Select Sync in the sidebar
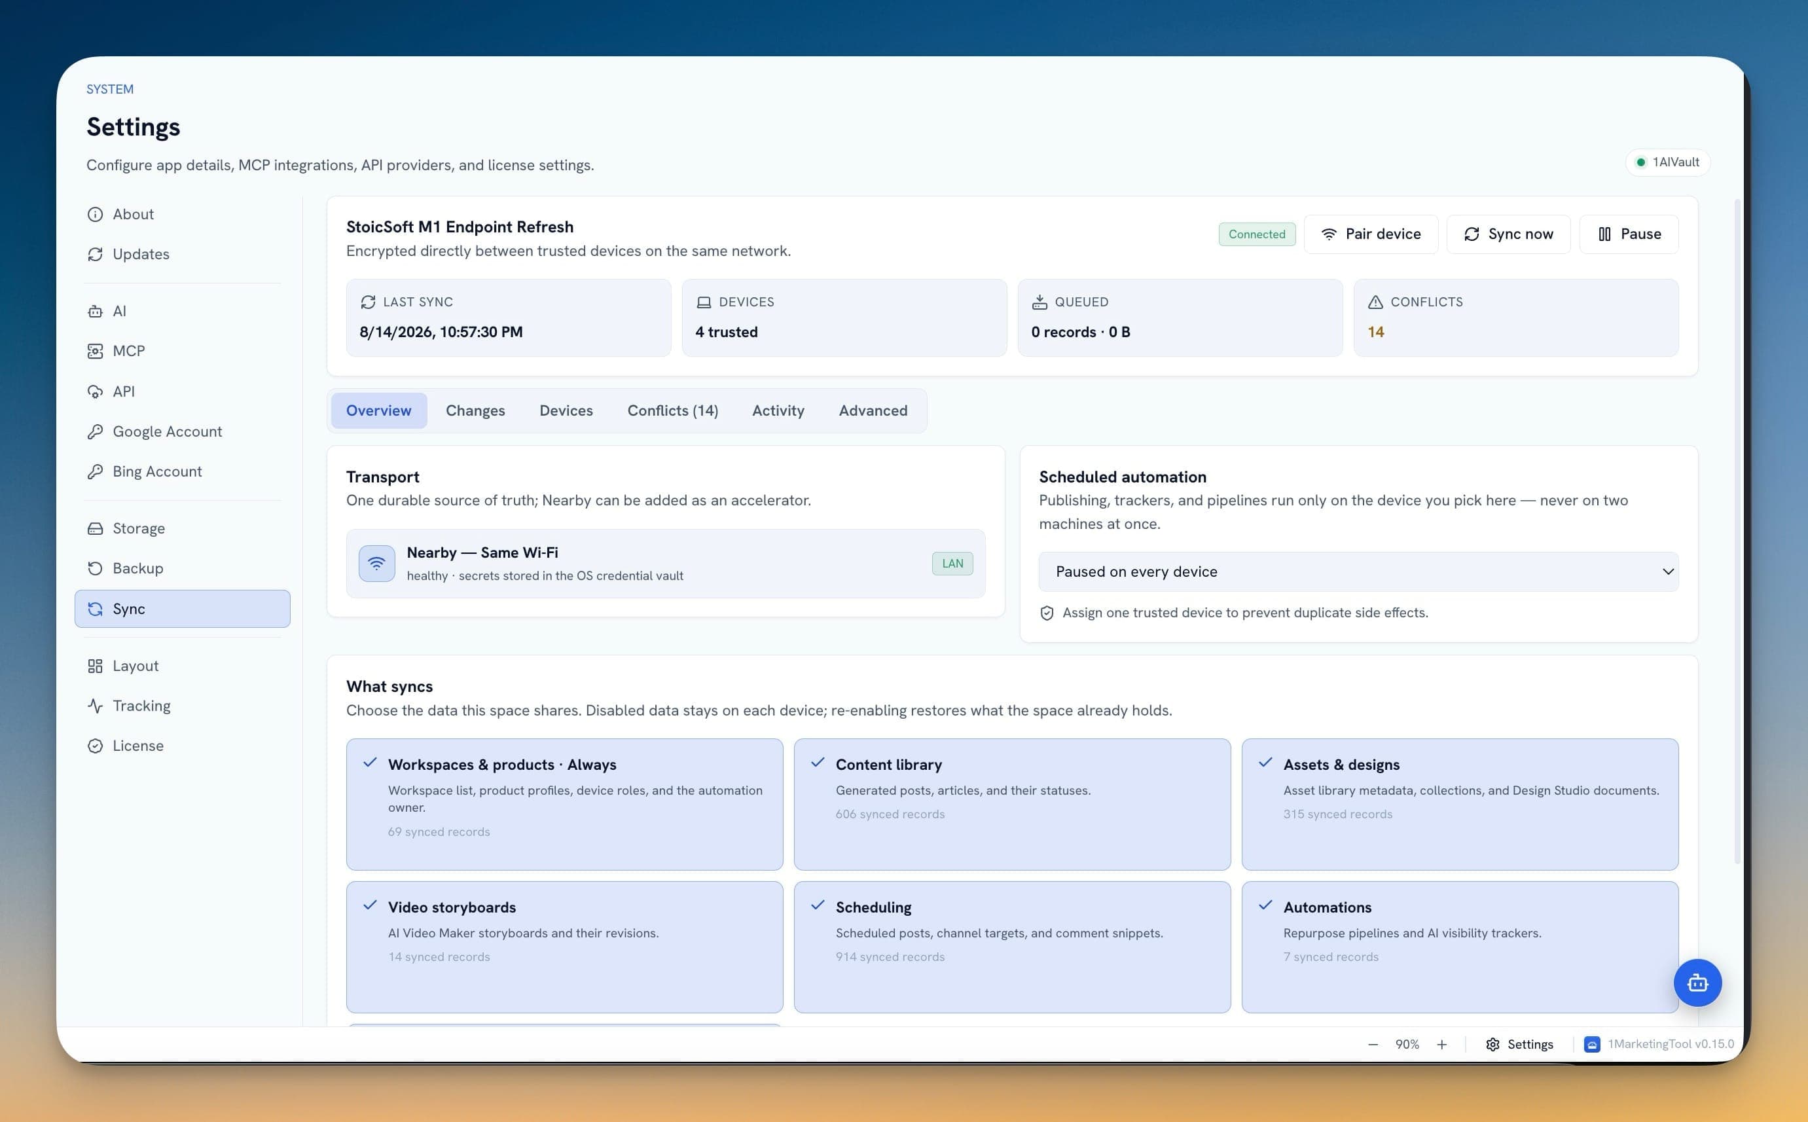 click(x=182, y=609)
